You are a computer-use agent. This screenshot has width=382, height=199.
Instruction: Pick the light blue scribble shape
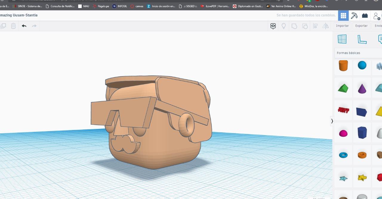point(379,66)
